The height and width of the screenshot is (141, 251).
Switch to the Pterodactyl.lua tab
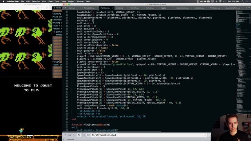click(x=89, y=8)
